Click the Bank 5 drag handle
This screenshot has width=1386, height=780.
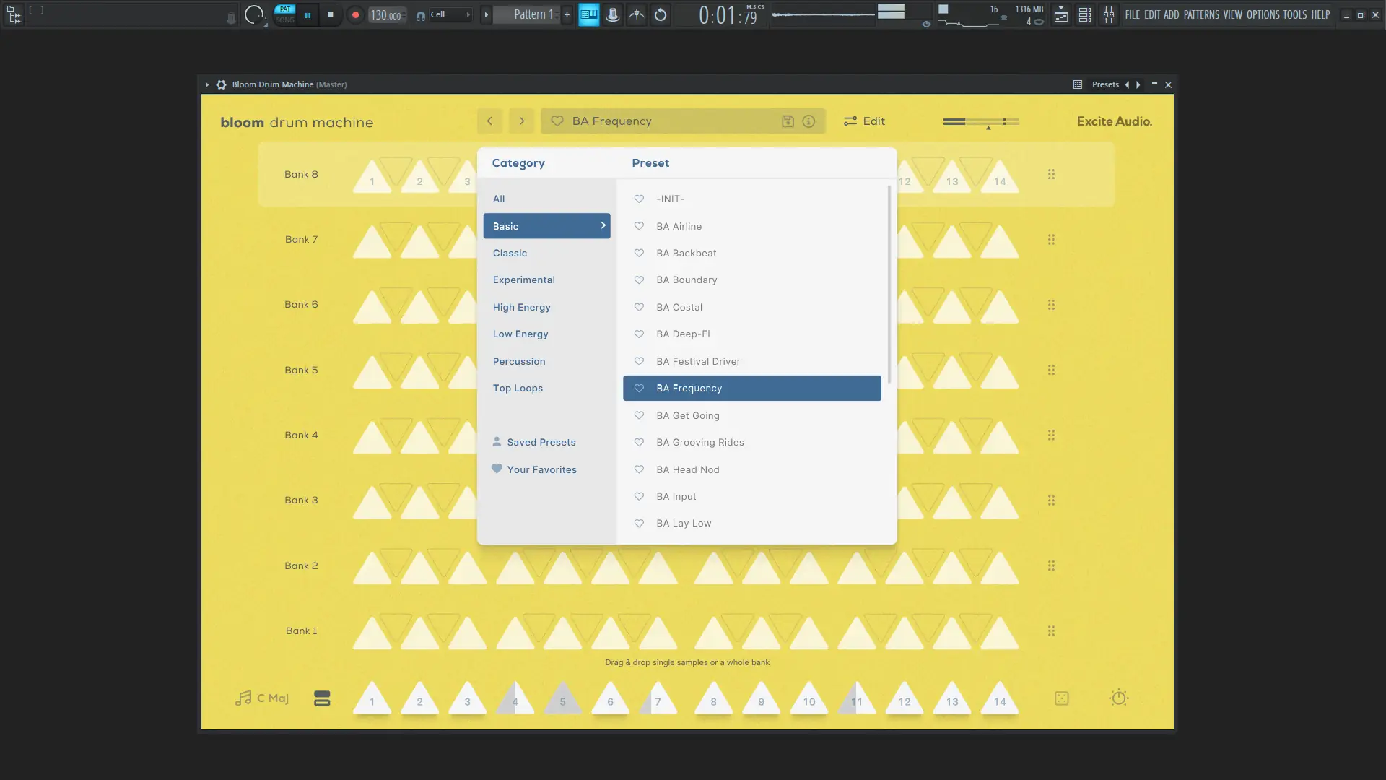click(1051, 370)
